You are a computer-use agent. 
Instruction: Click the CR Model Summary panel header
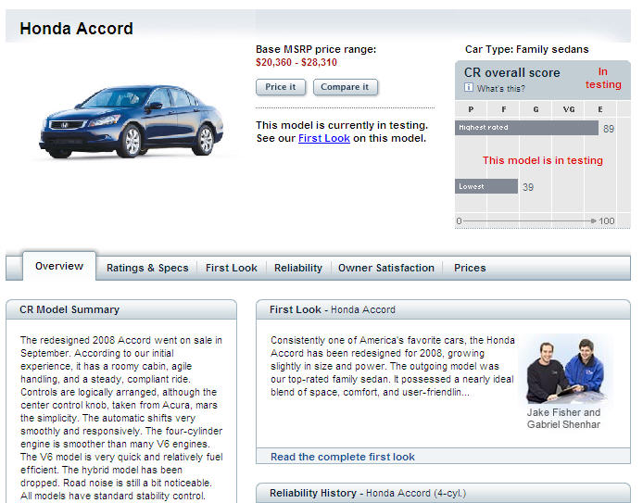pyautogui.click(x=69, y=309)
